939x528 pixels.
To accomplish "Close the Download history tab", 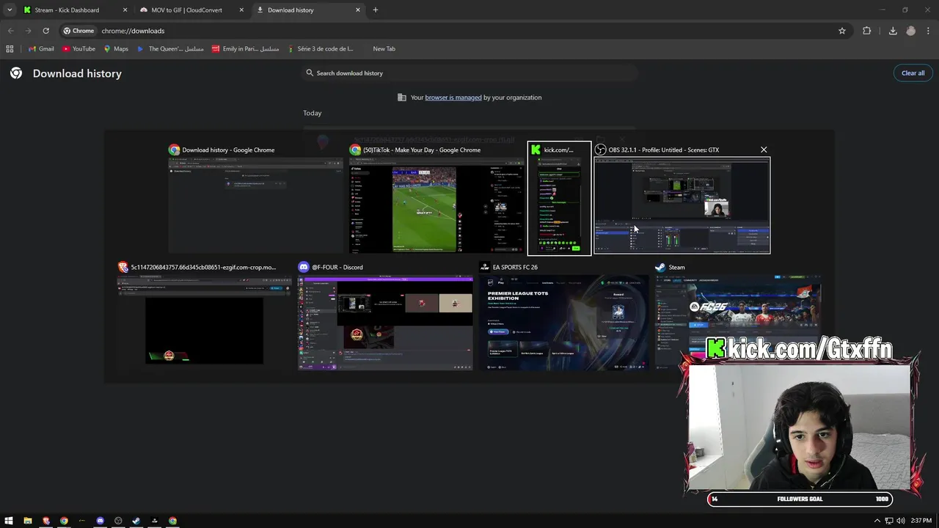I will click(x=358, y=10).
